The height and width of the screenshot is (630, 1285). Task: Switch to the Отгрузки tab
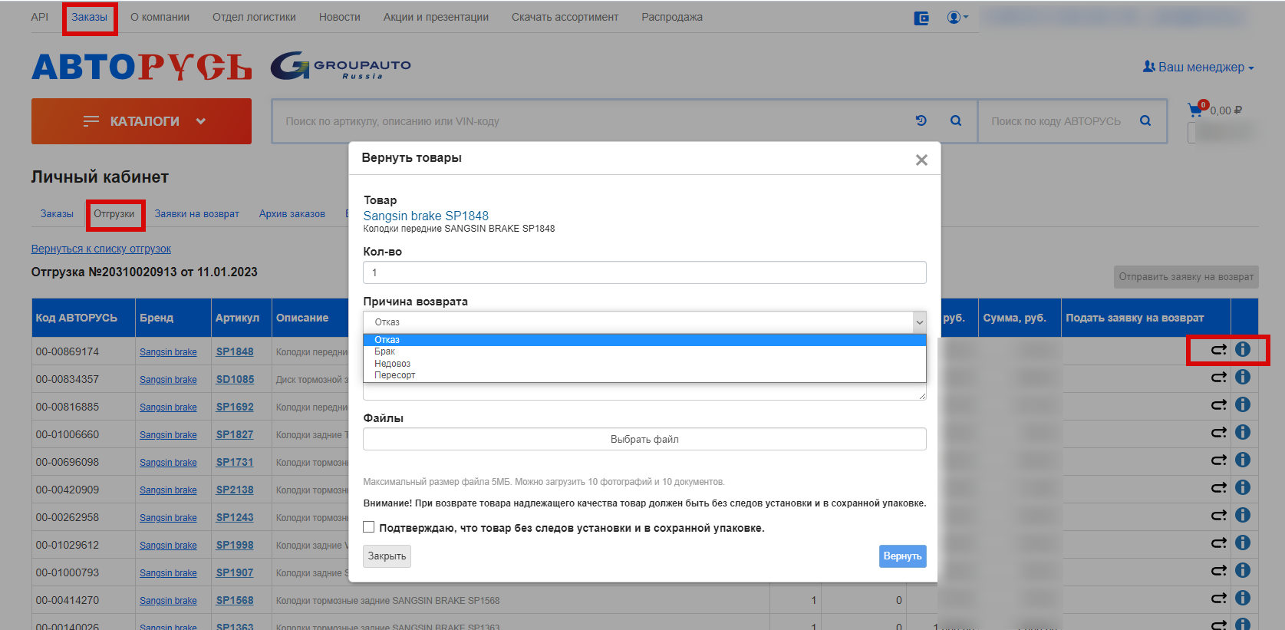coord(114,214)
